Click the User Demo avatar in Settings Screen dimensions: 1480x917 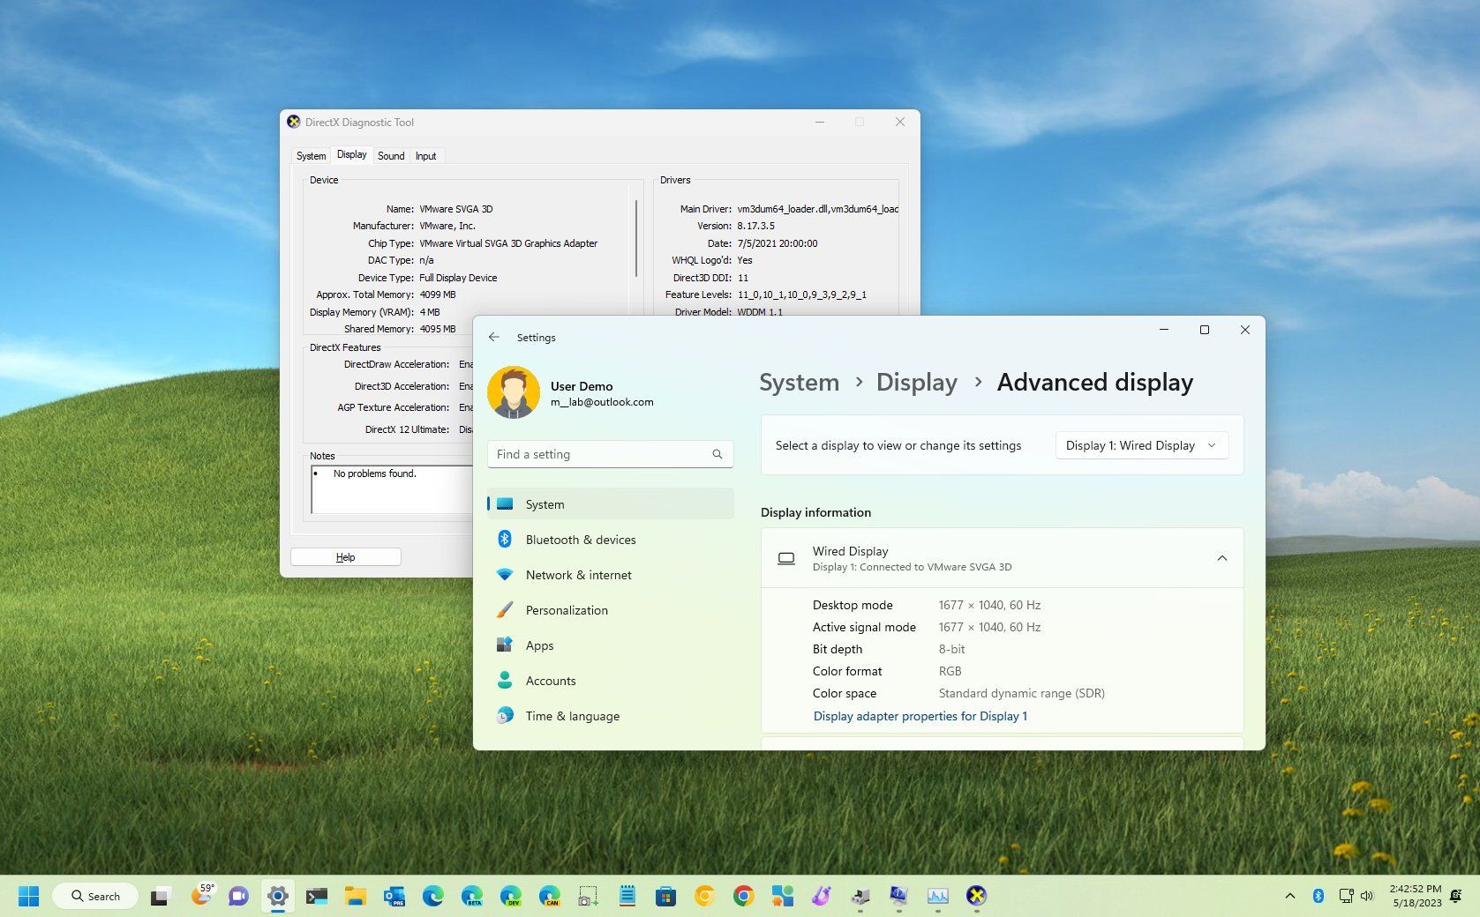[x=514, y=391]
